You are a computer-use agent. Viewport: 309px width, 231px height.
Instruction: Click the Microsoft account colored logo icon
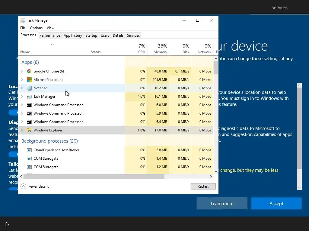pyautogui.click(x=29, y=80)
